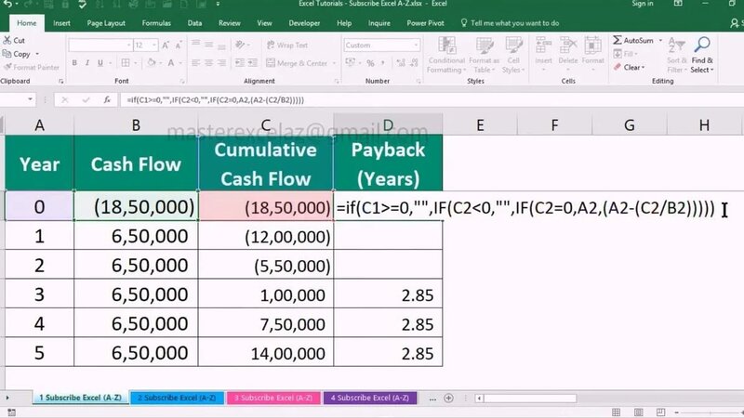The height and width of the screenshot is (418, 744).
Task: Toggle Bold formatting
Action: (74, 63)
